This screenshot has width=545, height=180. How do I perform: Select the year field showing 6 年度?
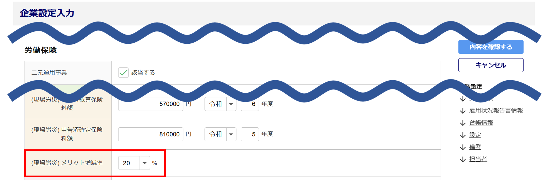250,104
